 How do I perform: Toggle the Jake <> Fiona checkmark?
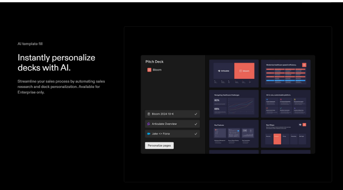pos(196,134)
